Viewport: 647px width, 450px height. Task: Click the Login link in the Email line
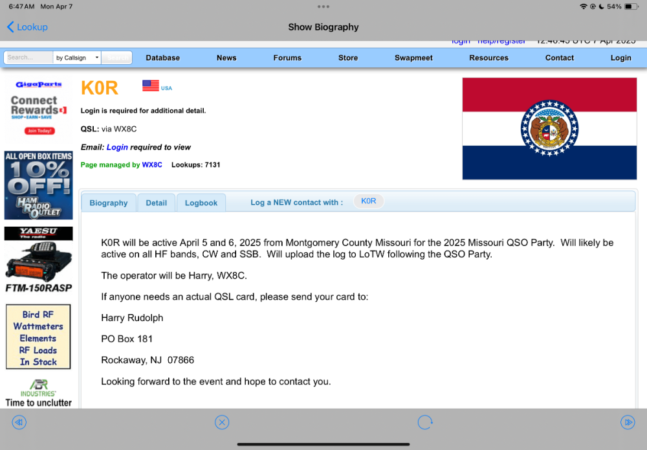click(x=117, y=147)
